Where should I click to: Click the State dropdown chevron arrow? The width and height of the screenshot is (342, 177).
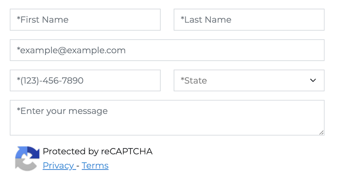tap(313, 80)
